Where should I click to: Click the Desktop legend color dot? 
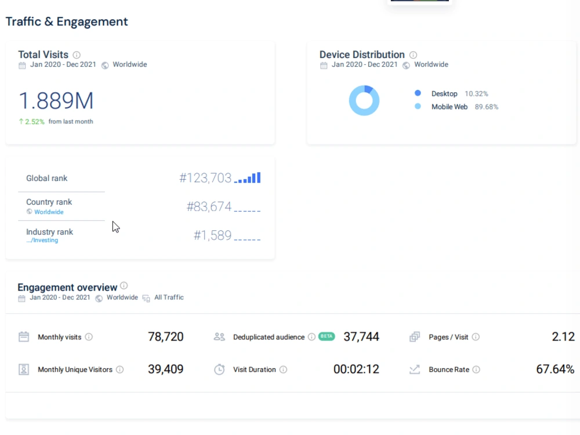[418, 93]
